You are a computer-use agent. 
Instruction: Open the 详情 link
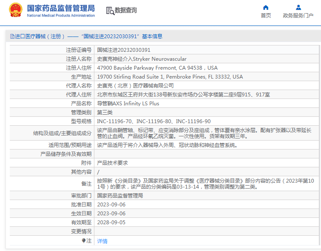click(x=102, y=241)
